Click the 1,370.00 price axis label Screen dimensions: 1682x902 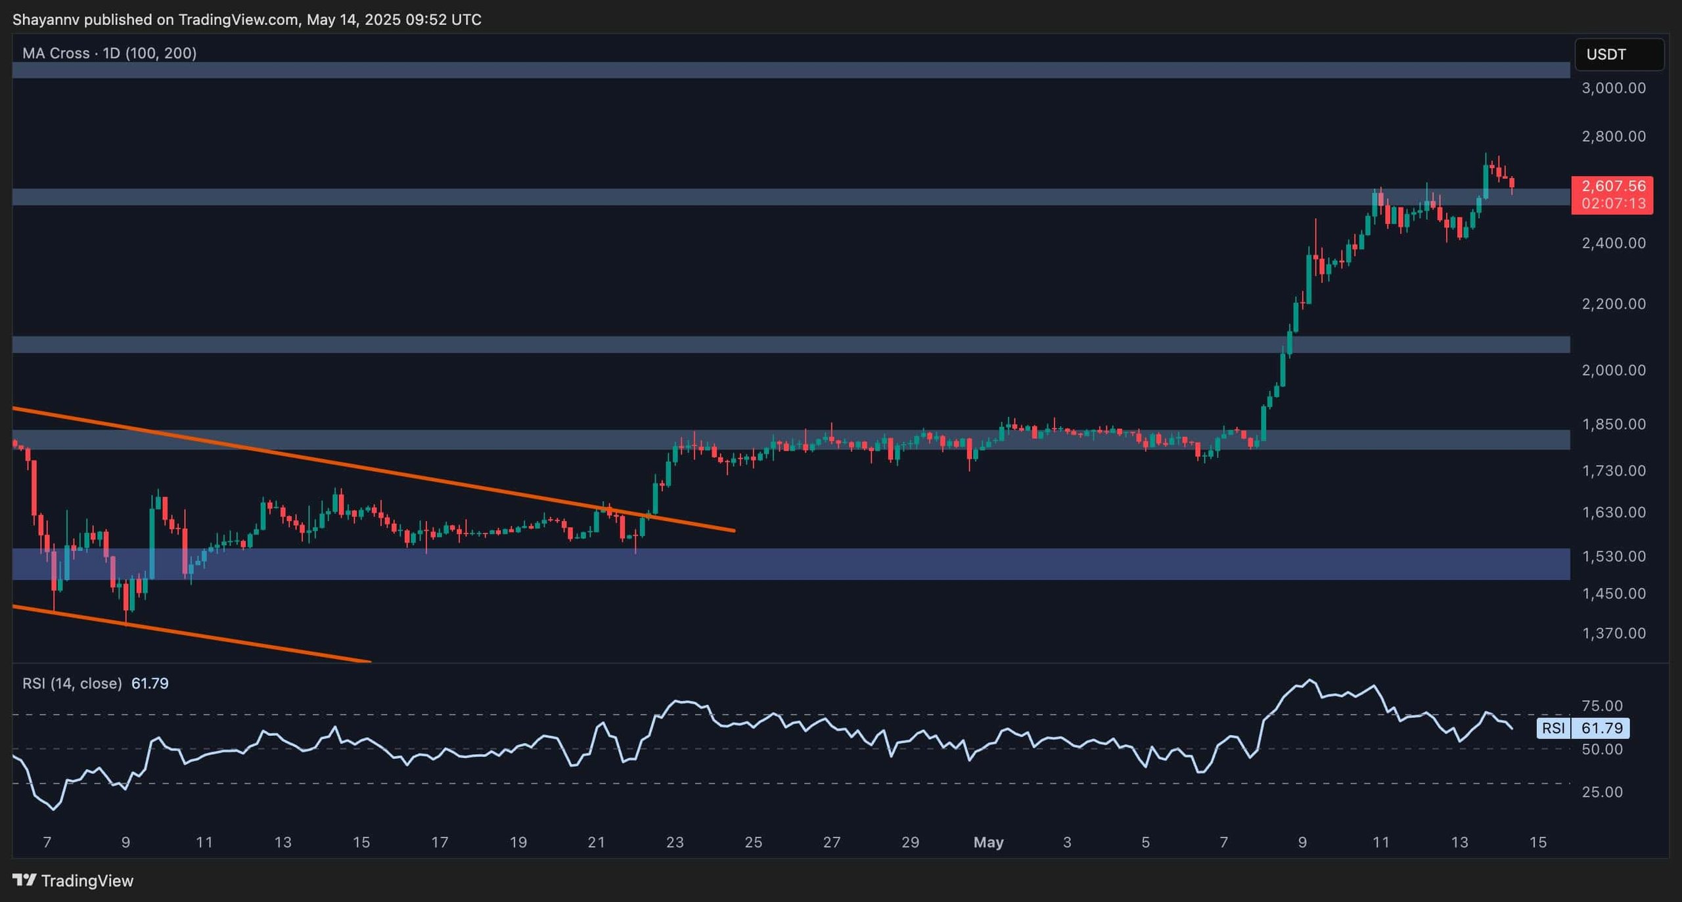tap(1613, 633)
